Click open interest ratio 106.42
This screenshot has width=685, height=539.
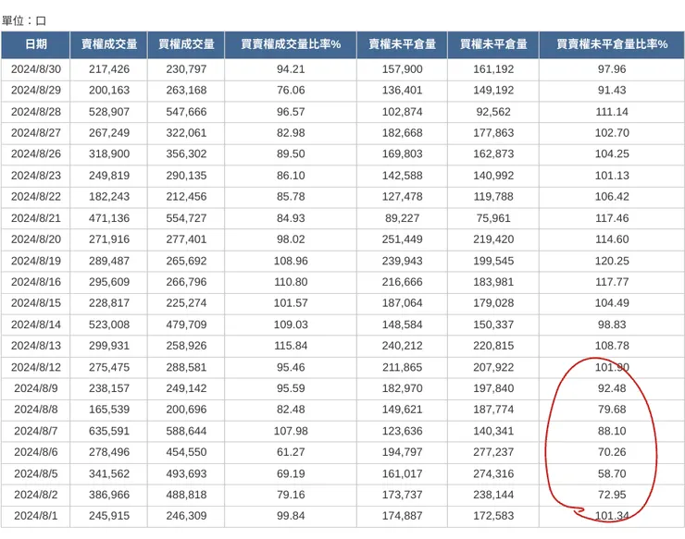612,197
